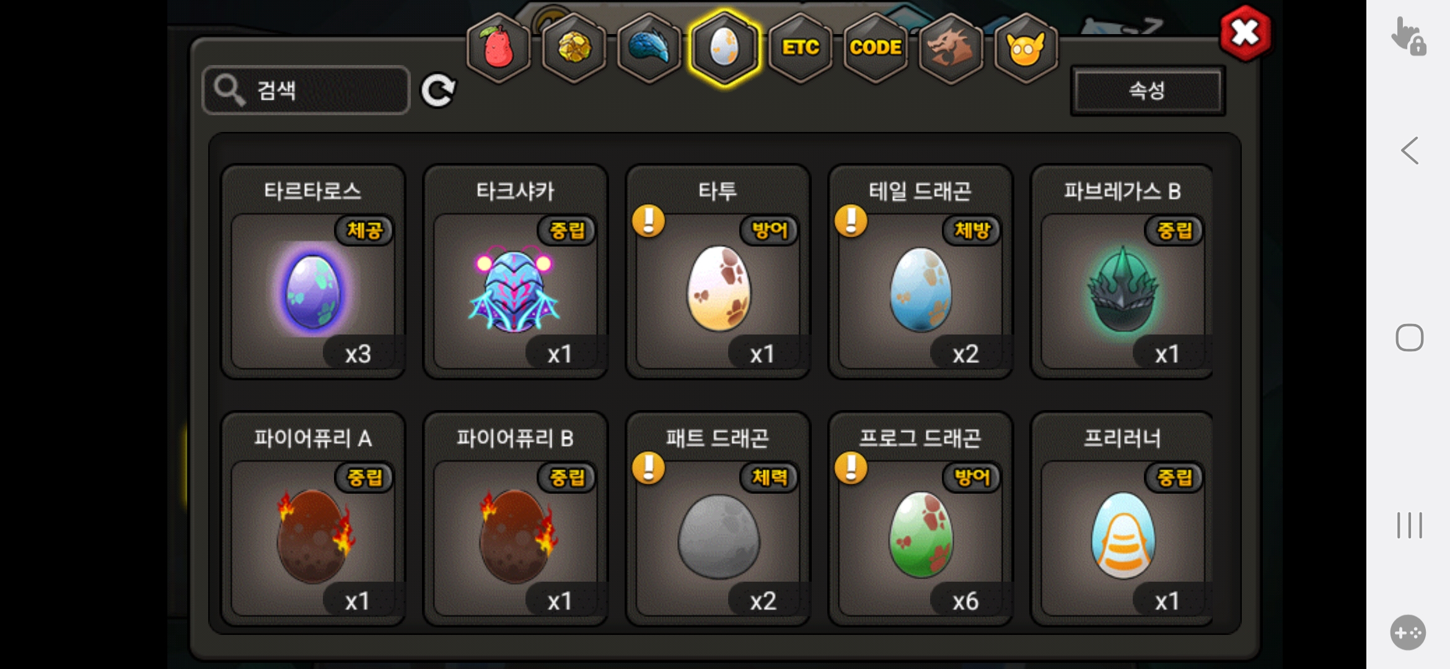Tap the touch lock hand icon

[x=1408, y=36]
